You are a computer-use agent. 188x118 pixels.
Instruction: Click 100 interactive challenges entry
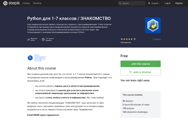(x=135, y=112)
